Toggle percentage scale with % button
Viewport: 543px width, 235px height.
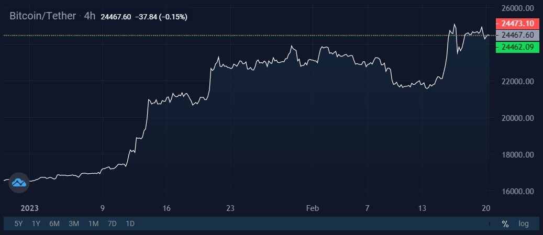505,224
